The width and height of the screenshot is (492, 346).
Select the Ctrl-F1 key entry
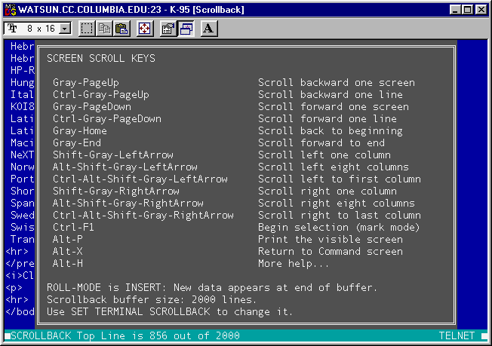point(73,227)
